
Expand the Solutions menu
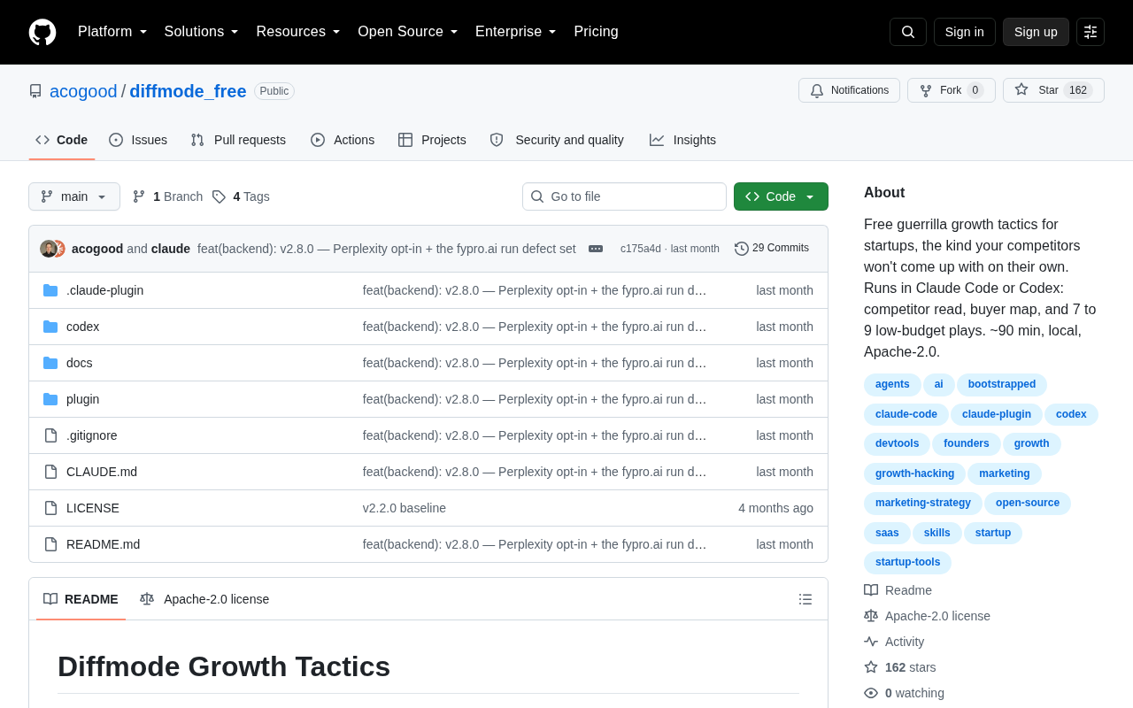tap(202, 32)
